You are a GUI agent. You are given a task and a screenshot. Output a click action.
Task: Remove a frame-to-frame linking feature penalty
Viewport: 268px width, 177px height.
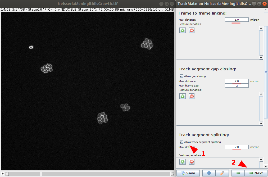[x=192, y=31]
